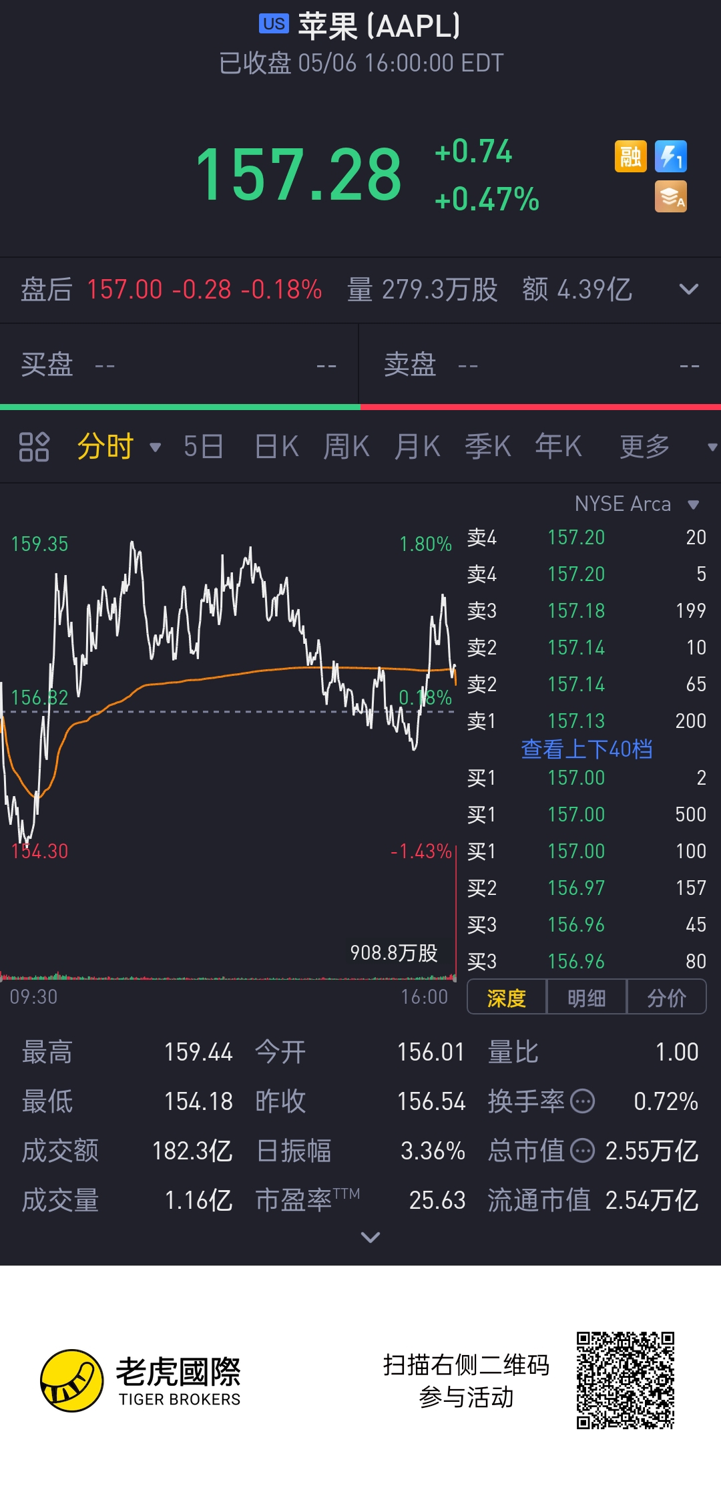
Task: Tap the 买盘 bid panel
Action: click(179, 365)
